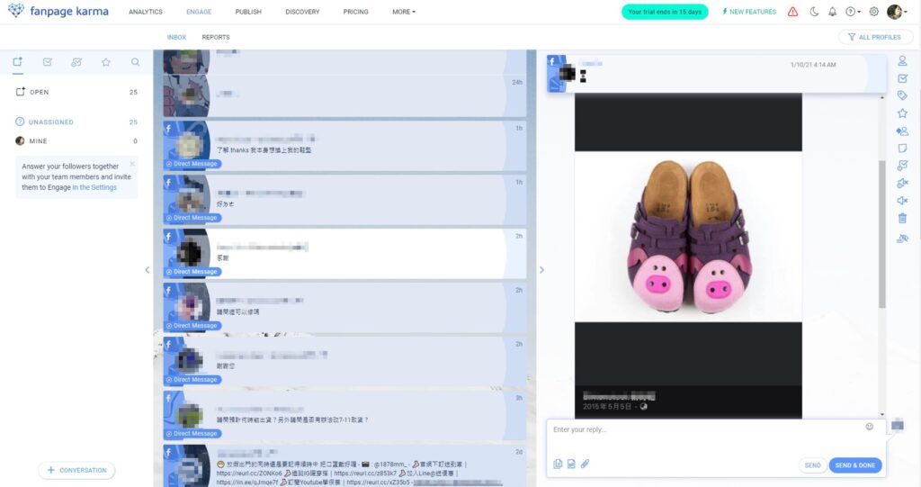Click the checkmark box icon in right sidebar
921x487 pixels.
coord(902,78)
